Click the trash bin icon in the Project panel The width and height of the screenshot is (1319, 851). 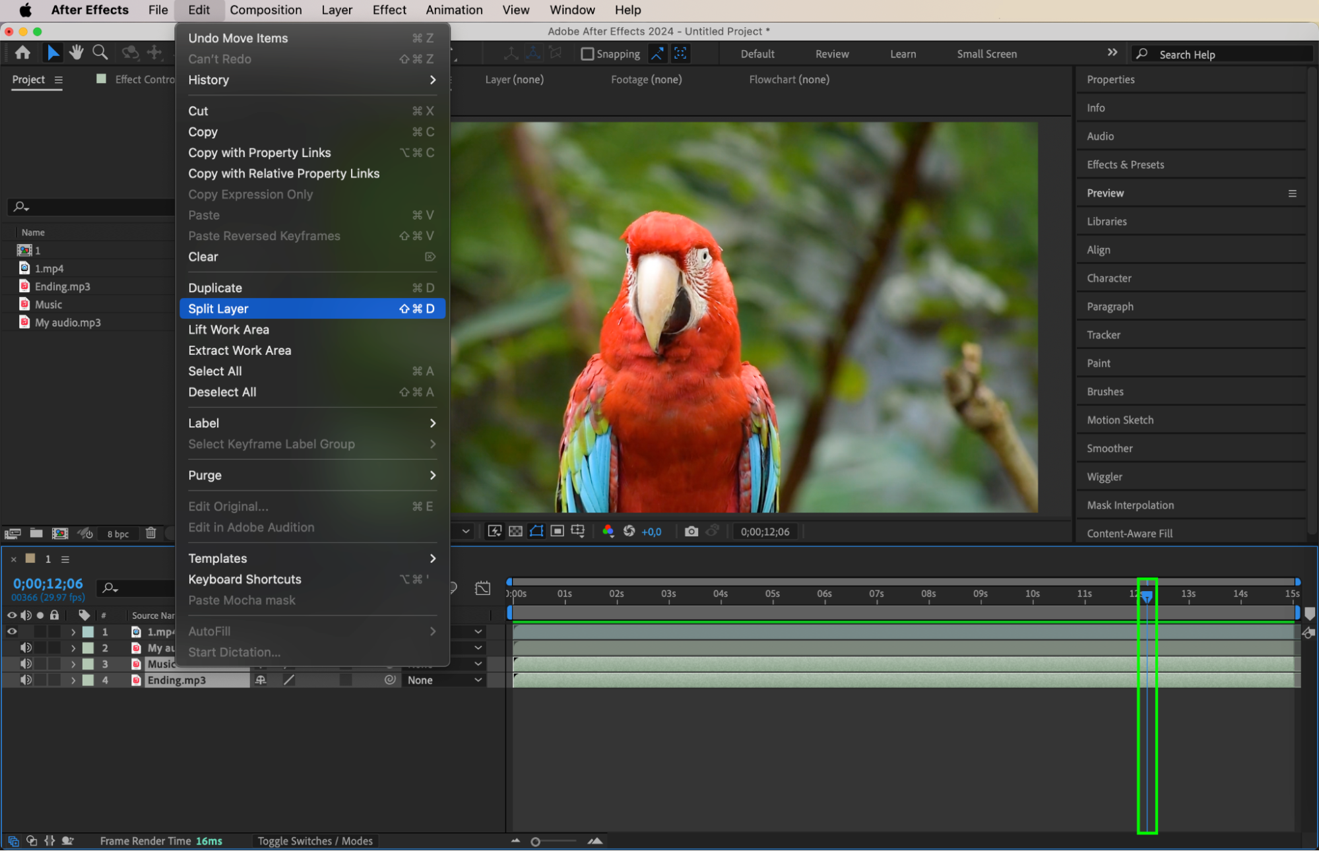pos(151,533)
